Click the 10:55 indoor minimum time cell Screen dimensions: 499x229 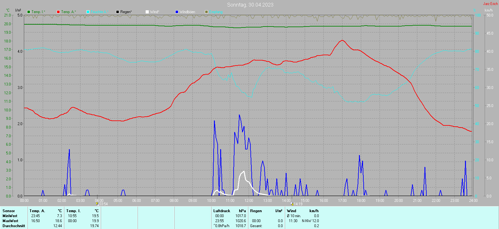click(72, 216)
